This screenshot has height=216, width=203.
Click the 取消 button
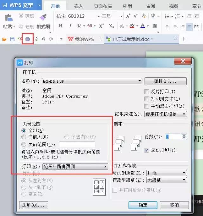tap(174, 205)
